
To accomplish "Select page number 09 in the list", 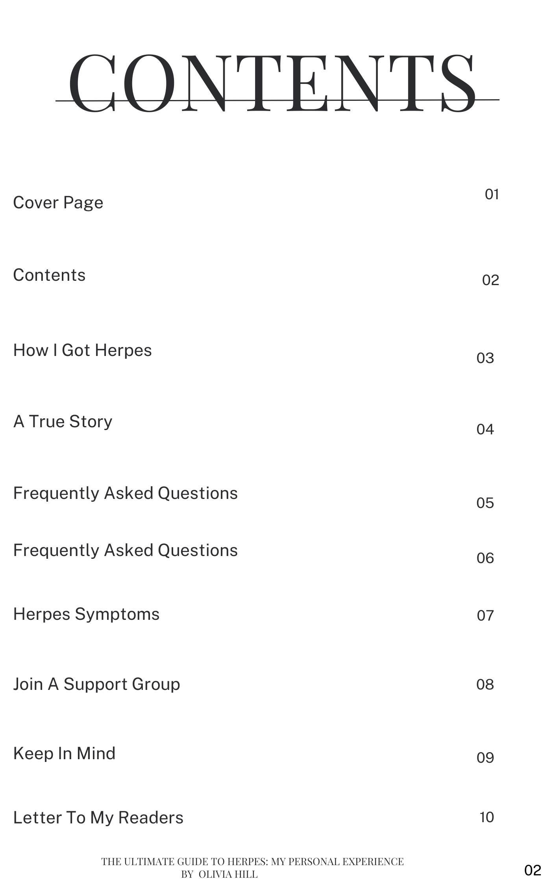I will point(485,758).
